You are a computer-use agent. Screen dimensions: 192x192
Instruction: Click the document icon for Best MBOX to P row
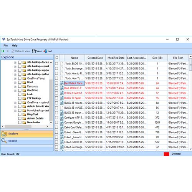click(61, 88)
